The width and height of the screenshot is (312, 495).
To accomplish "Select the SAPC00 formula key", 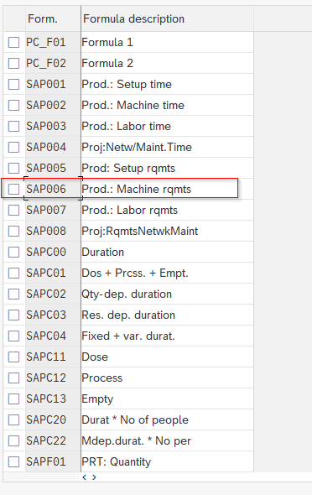I will coord(53,252).
